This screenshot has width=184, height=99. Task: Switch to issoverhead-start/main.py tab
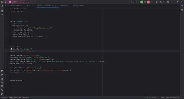14,6
